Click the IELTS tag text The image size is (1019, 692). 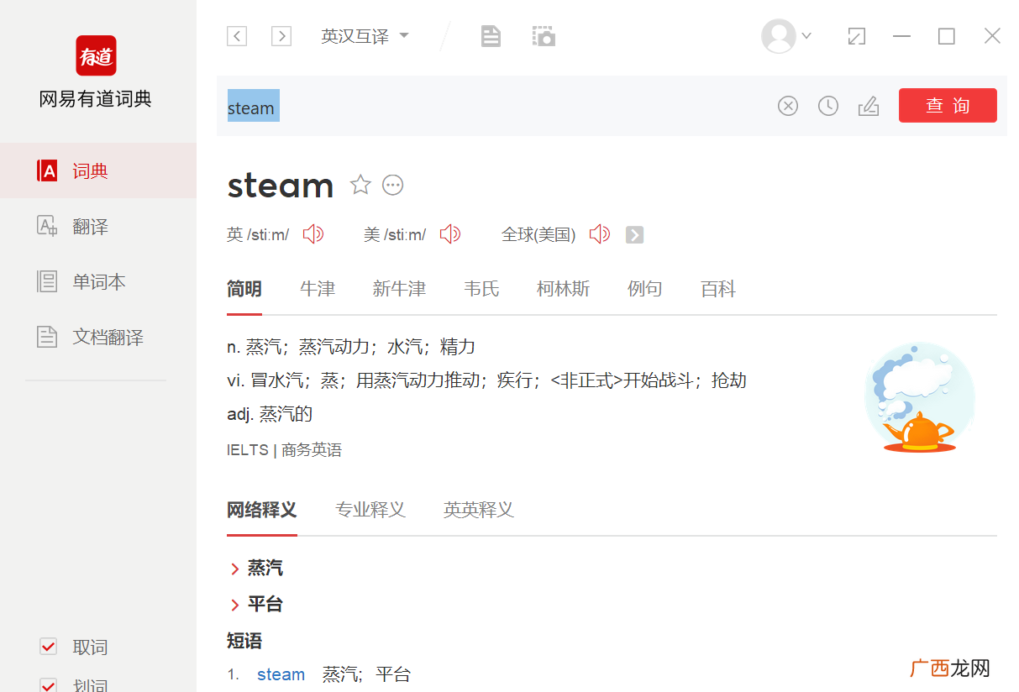pos(248,450)
